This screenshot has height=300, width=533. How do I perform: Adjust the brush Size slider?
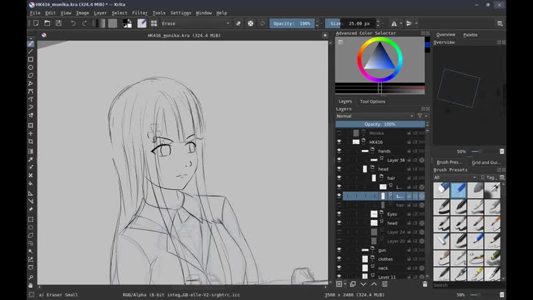(x=350, y=23)
